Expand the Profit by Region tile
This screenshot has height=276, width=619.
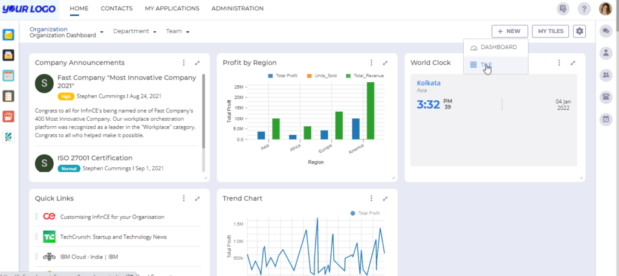[385, 63]
